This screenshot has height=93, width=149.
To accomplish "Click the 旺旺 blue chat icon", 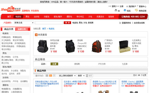I will (125, 10).
